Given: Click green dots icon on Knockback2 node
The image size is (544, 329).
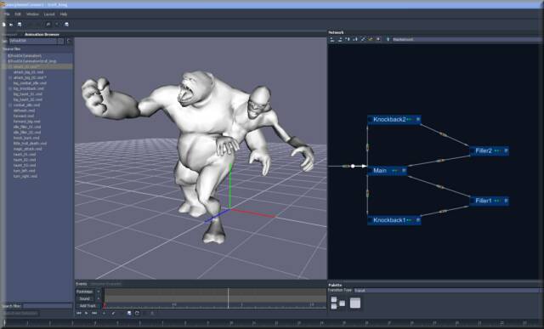Looking at the screenshot, I should (410, 120).
